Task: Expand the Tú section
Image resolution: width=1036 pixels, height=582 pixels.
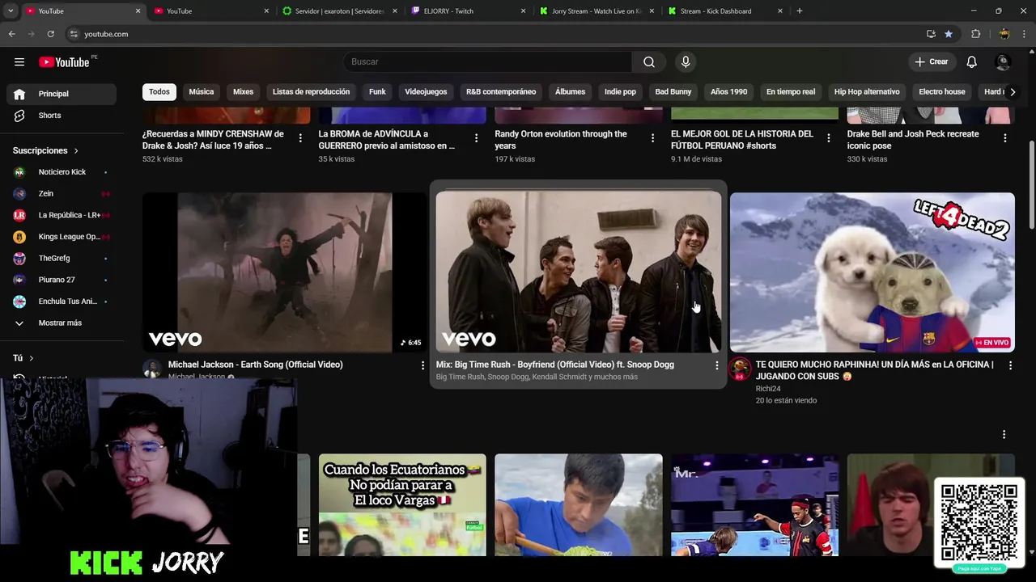Action: point(23,358)
